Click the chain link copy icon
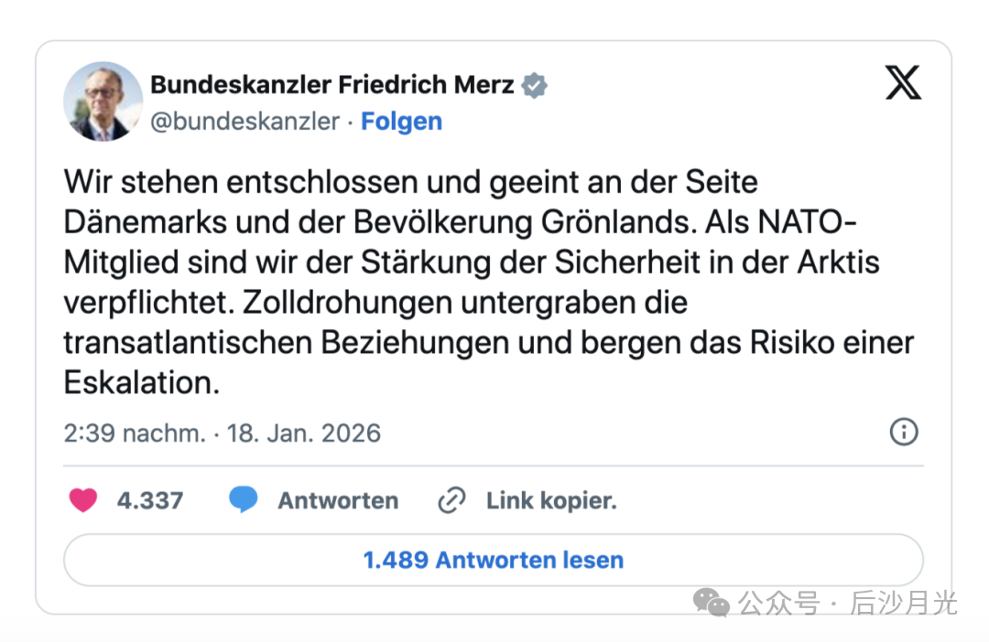Viewport: 989px width, 642px height. pyautogui.click(x=451, y=501)
